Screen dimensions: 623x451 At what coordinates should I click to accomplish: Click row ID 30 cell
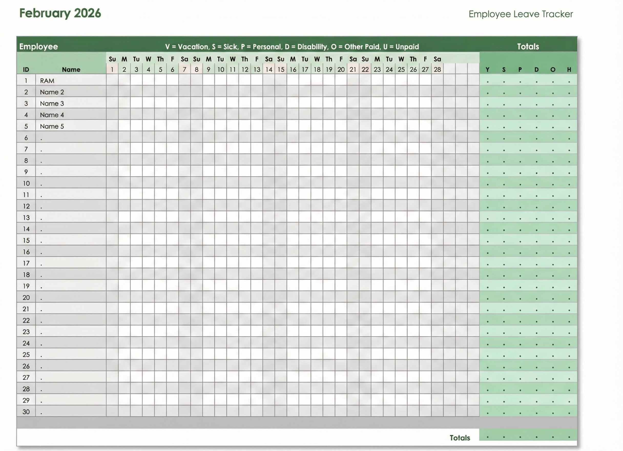click(26, 412)
